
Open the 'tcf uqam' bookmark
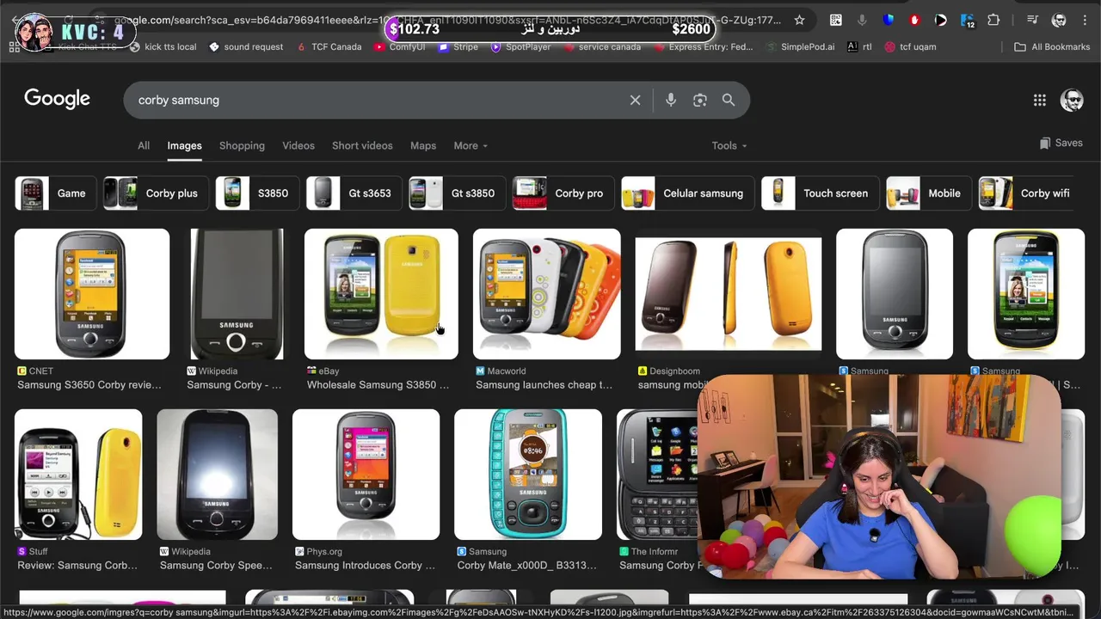click(910, 46)
